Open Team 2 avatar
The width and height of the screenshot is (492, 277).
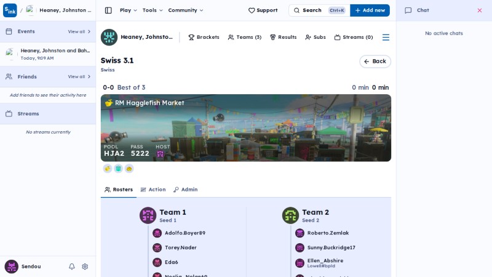point(290,215)
